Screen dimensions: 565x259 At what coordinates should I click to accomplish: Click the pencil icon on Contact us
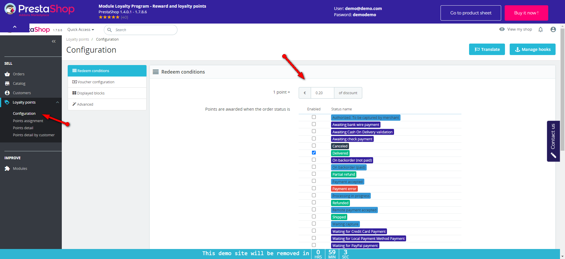[x=553, y=155]
